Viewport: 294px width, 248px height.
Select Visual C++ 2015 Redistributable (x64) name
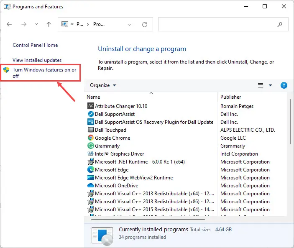[154, 210]
